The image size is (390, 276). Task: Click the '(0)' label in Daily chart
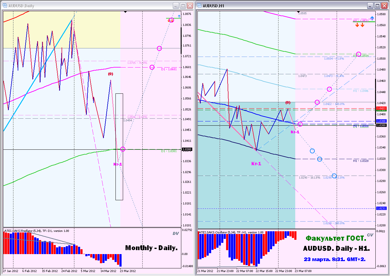pos(110,74)
